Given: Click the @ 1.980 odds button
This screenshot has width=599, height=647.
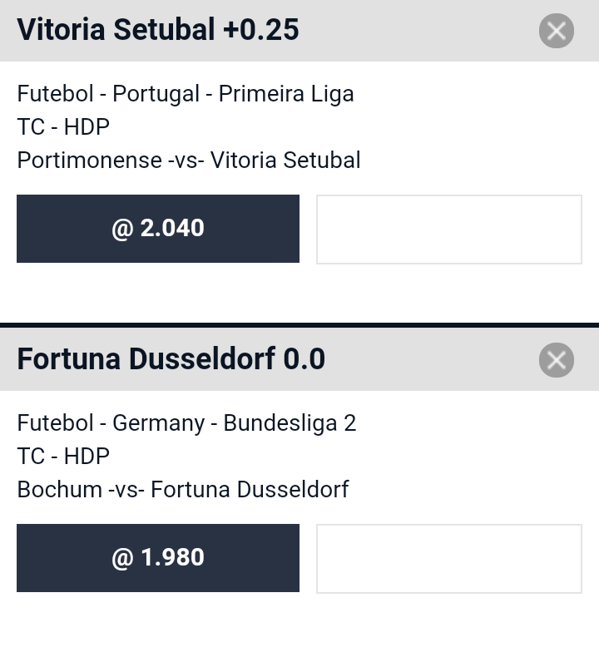Looking at the screenshot, I should [x=158, y=558].
